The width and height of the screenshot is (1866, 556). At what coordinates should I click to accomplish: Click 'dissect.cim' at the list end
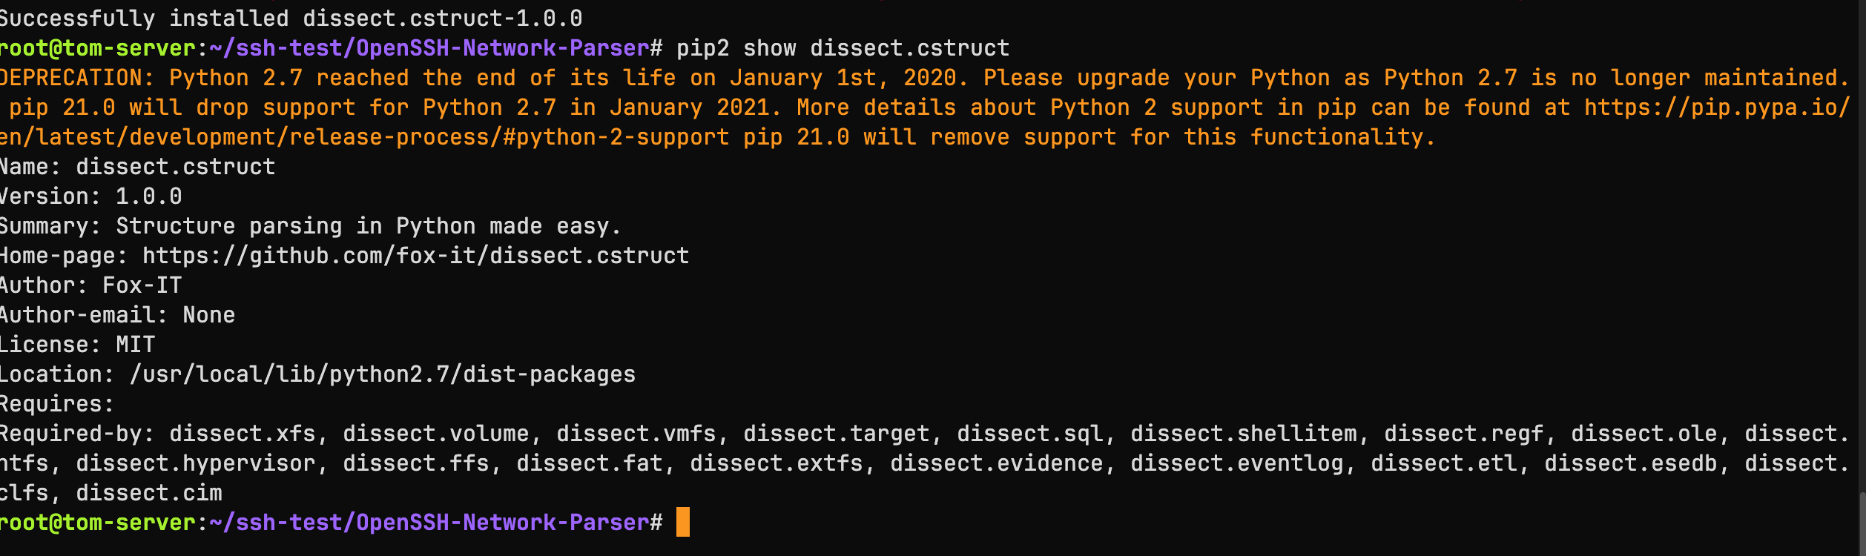pos(149,493)
